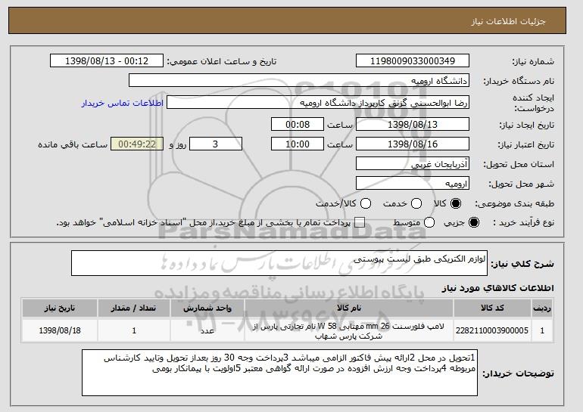This screenshot has width=583, height=412.
Task: Click the عدد unit cell
Action: (x=207, y=330)
